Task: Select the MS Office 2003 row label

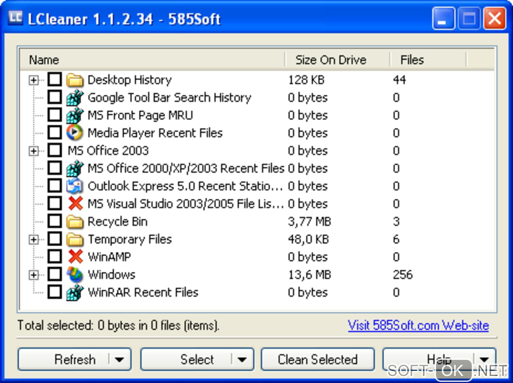Action: tap(108, 150)
